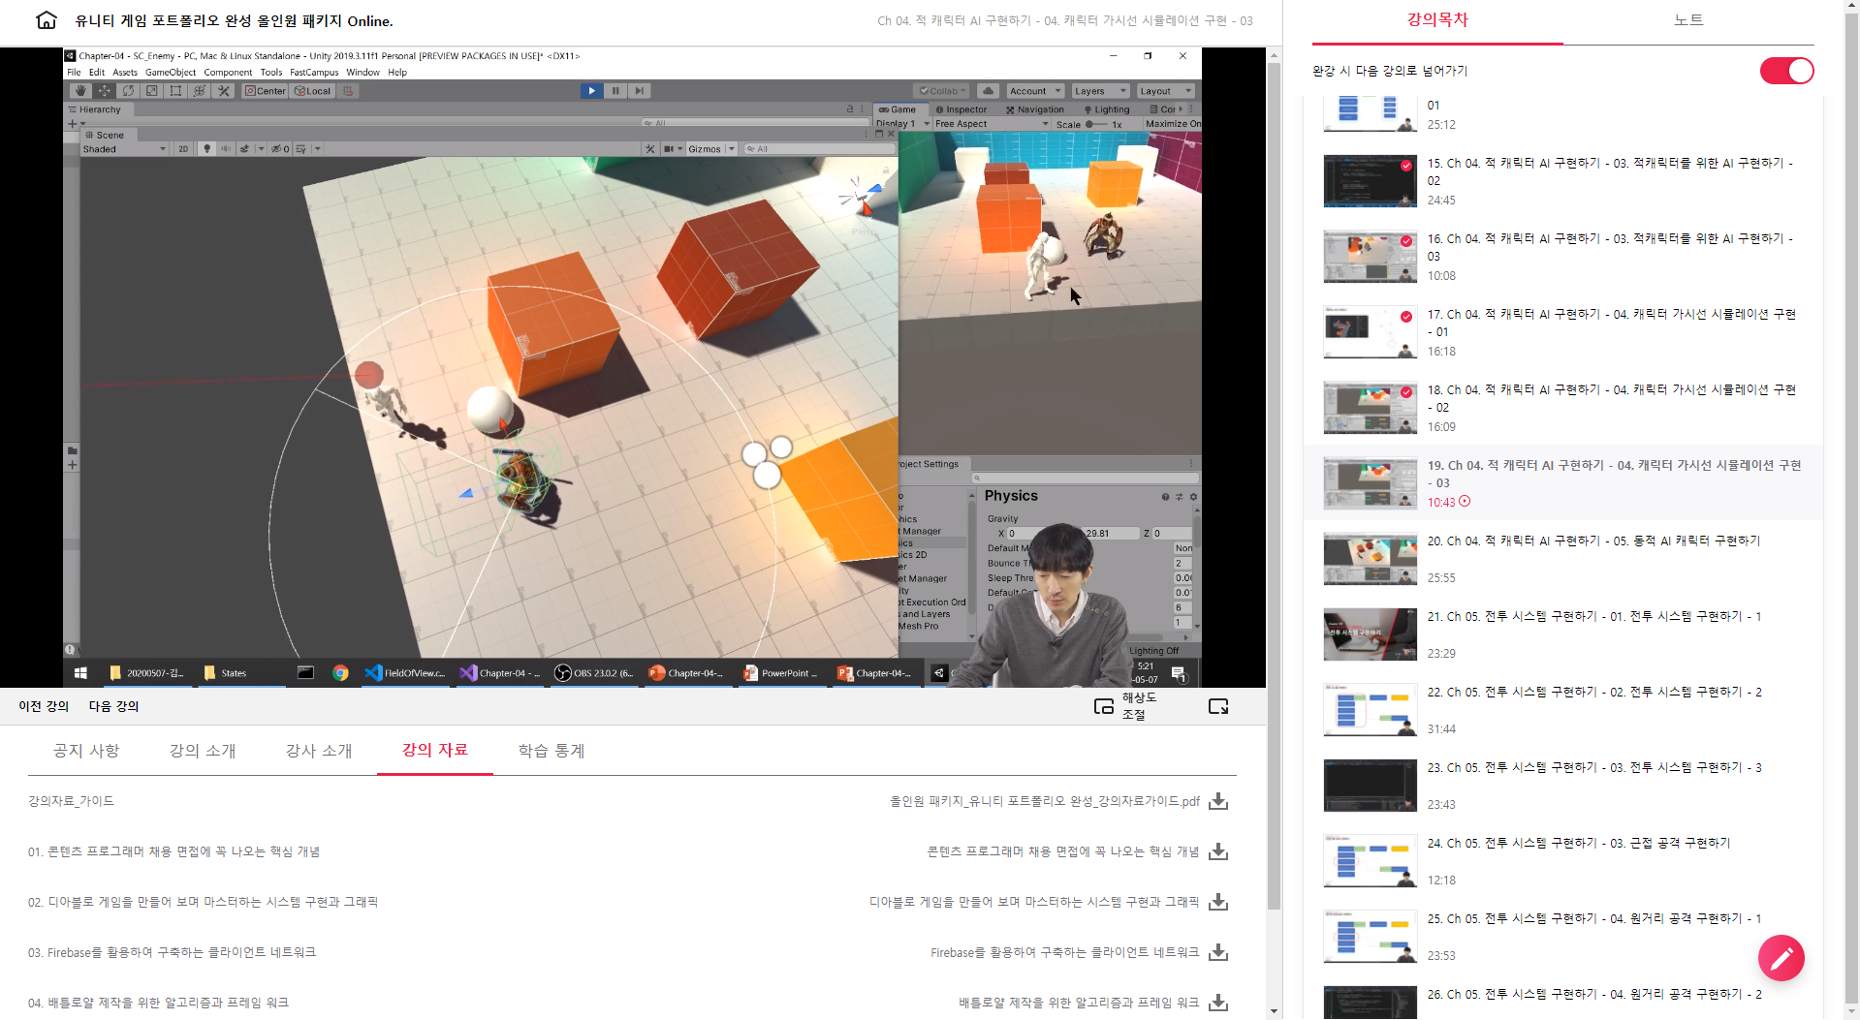Click the Windows Start button in video
This screenshot has height=1020, width=1860.
coord(81,673)
